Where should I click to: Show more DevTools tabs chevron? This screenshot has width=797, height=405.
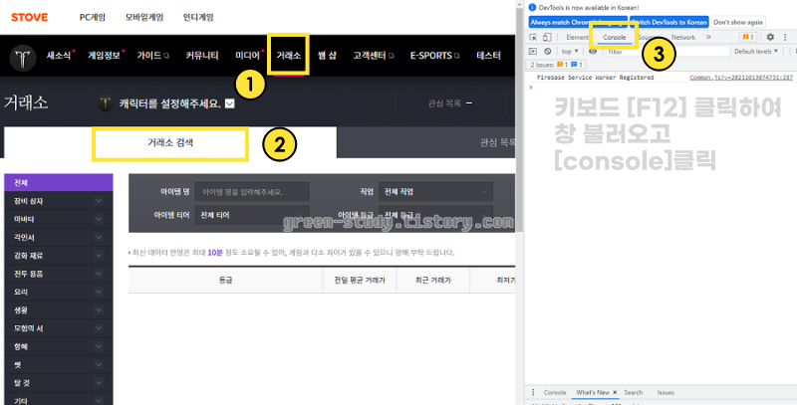click(x=708, y=37)
